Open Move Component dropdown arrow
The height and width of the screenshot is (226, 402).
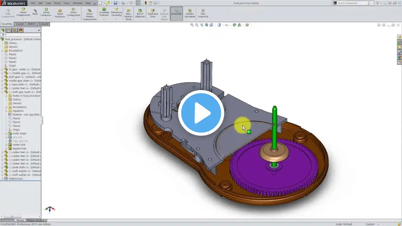point(73,19)
